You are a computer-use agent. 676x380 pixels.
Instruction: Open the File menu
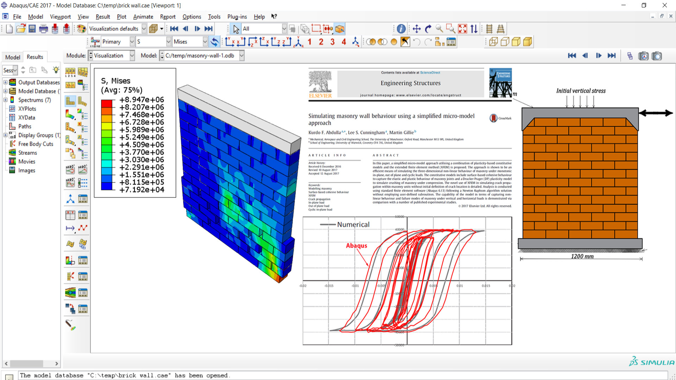[17, 17]
